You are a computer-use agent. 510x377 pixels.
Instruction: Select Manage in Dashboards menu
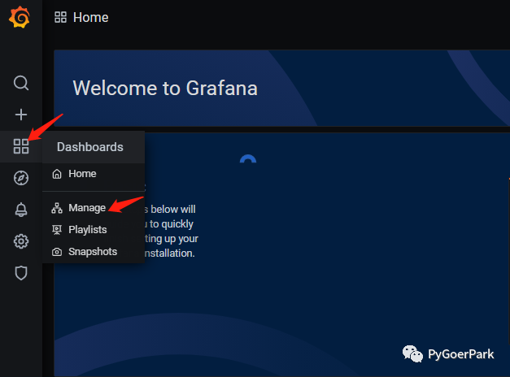[94, 208]
